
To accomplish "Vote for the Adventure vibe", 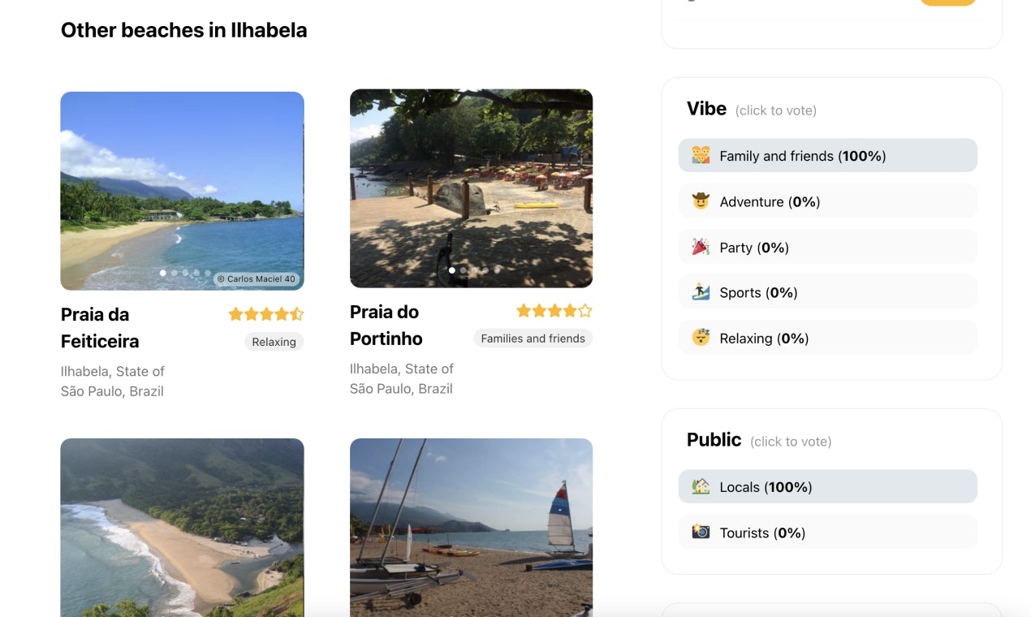I will tap(827, 201).
